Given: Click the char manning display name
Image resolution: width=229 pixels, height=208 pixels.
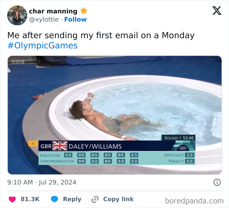Looking at the screenshot, I should 53,11.
